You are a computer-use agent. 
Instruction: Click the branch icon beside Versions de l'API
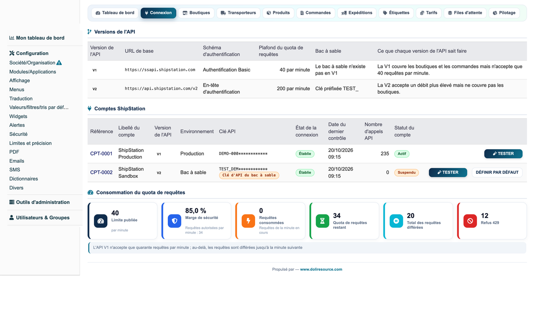point(89,32)
